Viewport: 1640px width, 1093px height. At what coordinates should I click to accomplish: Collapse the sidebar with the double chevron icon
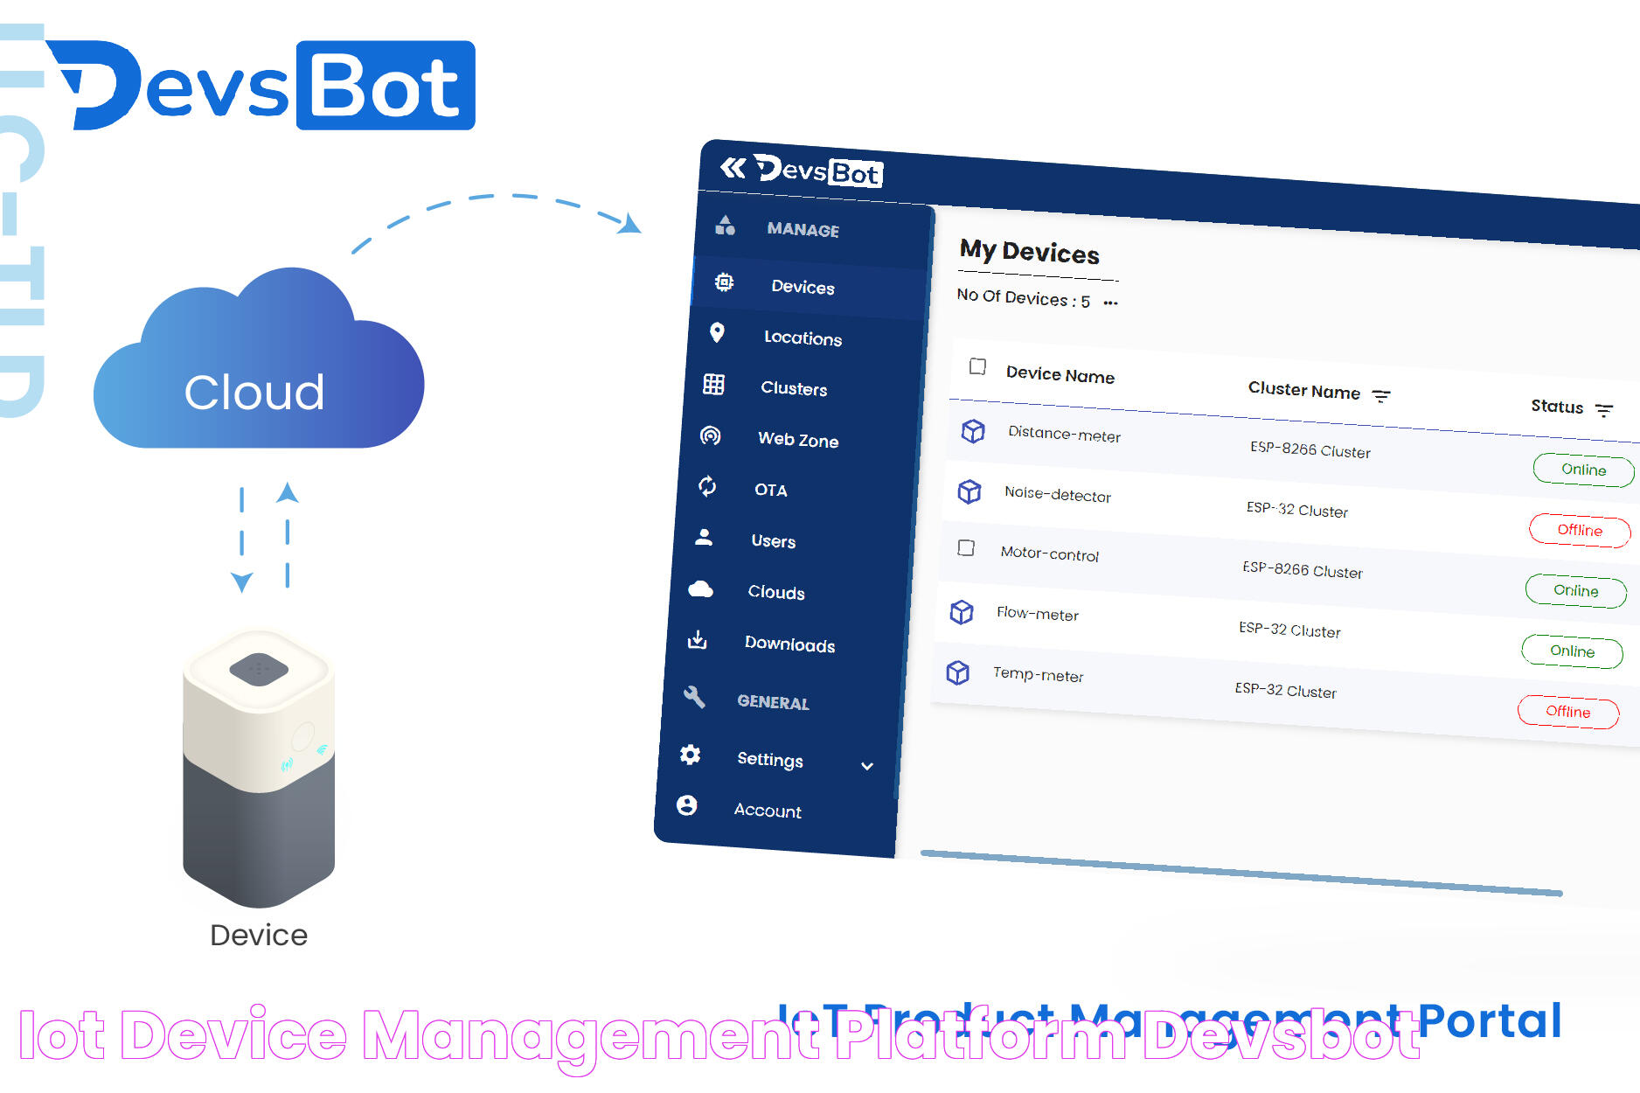pos(733,167)
